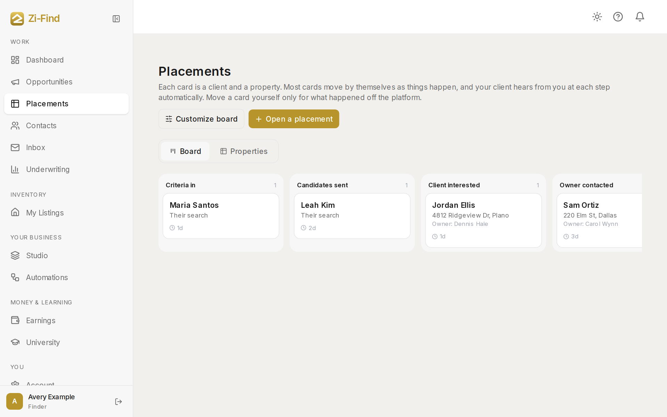Select the Candidates sent column header
Screen dimensions: 667x417
pyautogui.click(x=322, y=185)
